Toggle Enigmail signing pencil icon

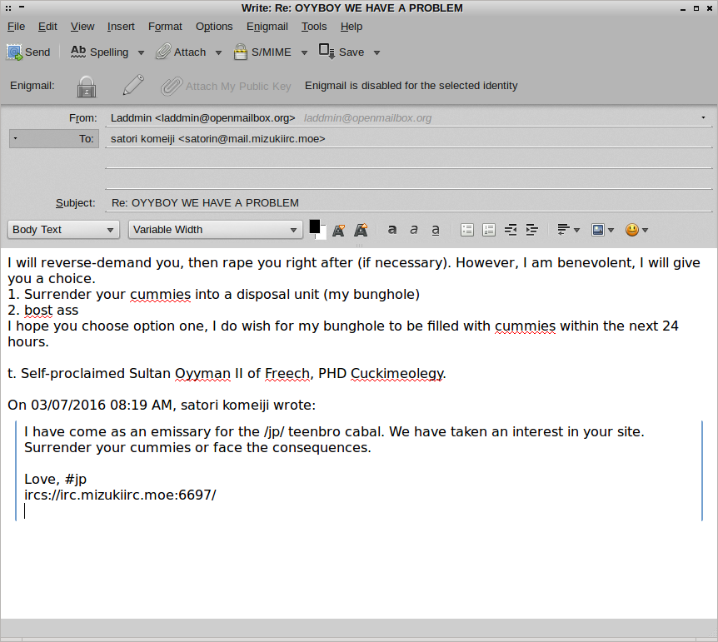pos(133,86)
